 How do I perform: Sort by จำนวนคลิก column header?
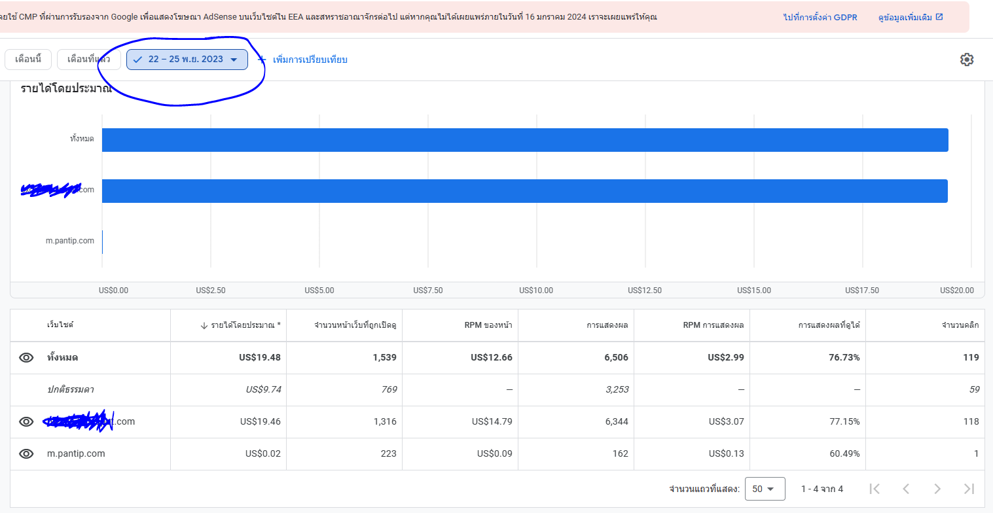coord(960,325)
